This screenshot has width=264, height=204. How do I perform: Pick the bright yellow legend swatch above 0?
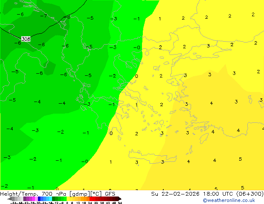[68, 199]
